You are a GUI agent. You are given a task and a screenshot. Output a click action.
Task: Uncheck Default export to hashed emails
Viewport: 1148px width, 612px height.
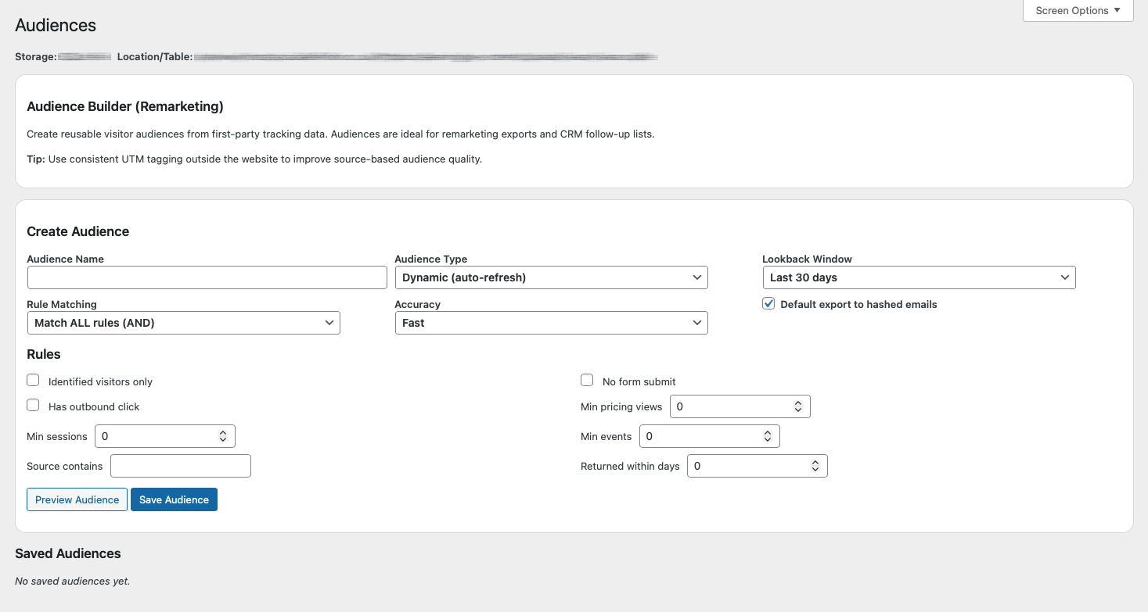pyautogui.click(x=768, y=304)
